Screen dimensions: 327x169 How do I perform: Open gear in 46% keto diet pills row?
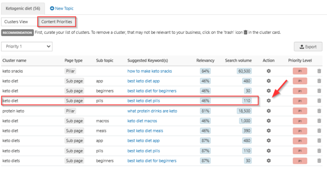269,101
